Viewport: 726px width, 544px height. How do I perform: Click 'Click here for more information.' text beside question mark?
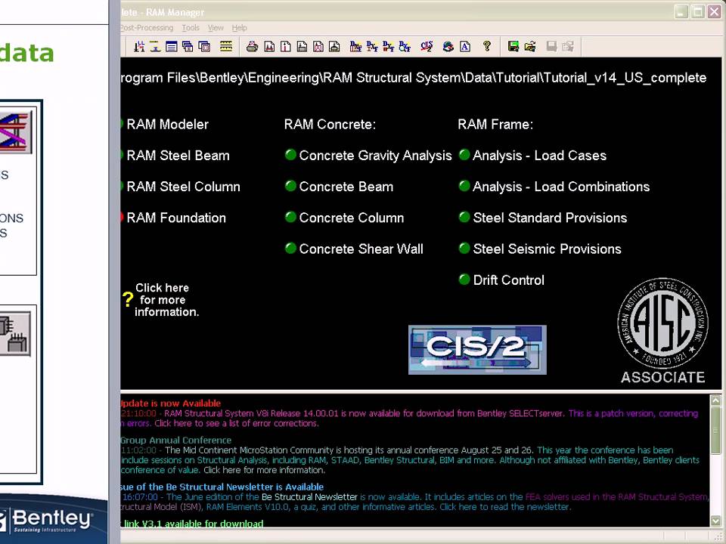(166, 300)
